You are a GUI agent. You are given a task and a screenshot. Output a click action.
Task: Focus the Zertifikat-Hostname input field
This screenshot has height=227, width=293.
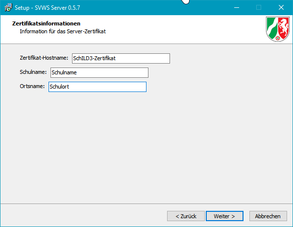tap(121, 58)
